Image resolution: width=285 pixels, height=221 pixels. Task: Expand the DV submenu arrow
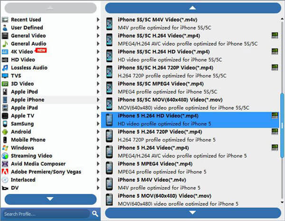(98, 188)
